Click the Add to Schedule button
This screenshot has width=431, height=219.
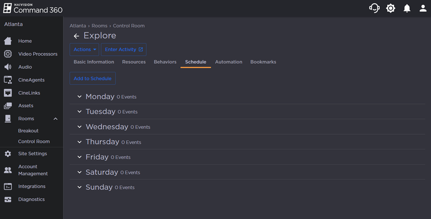point(93,78)
